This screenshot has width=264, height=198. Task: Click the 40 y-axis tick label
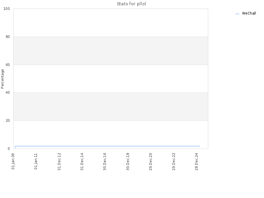coord(8,92)
